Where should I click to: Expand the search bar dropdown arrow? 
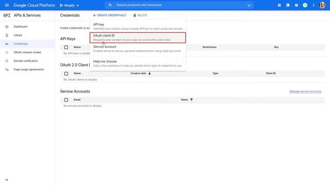coord(249,5)
